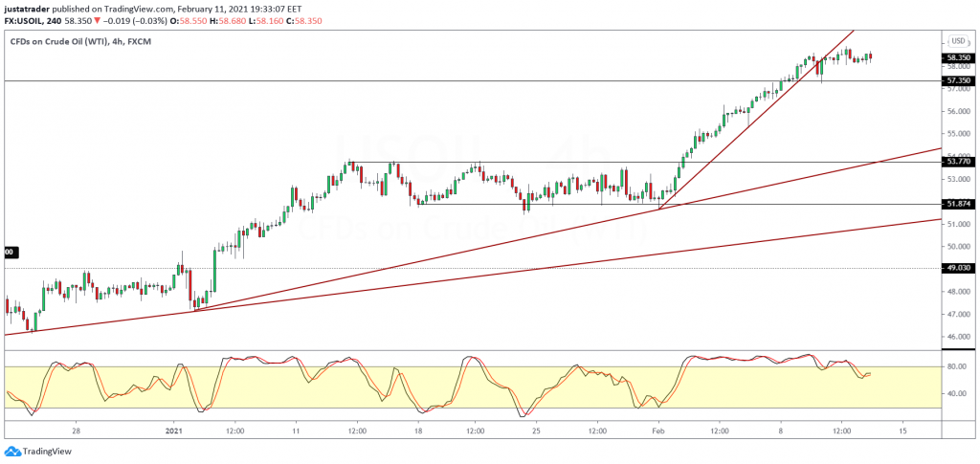Click the TradingView logo at bottom left
Screen dimensions: 980x464
pyautogui.click(x=38, y=451)
